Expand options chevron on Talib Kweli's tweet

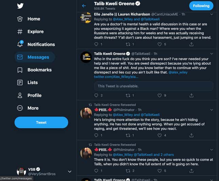[x=212, y=54]
